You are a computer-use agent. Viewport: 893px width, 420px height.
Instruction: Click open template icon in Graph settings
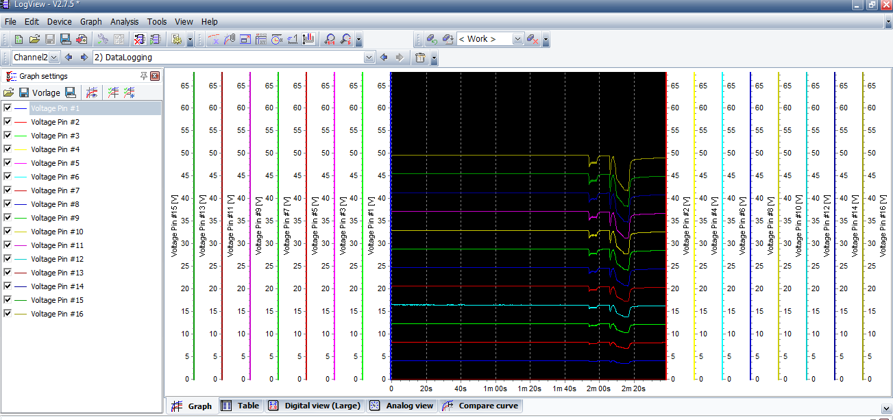click(x=8, y=92)
